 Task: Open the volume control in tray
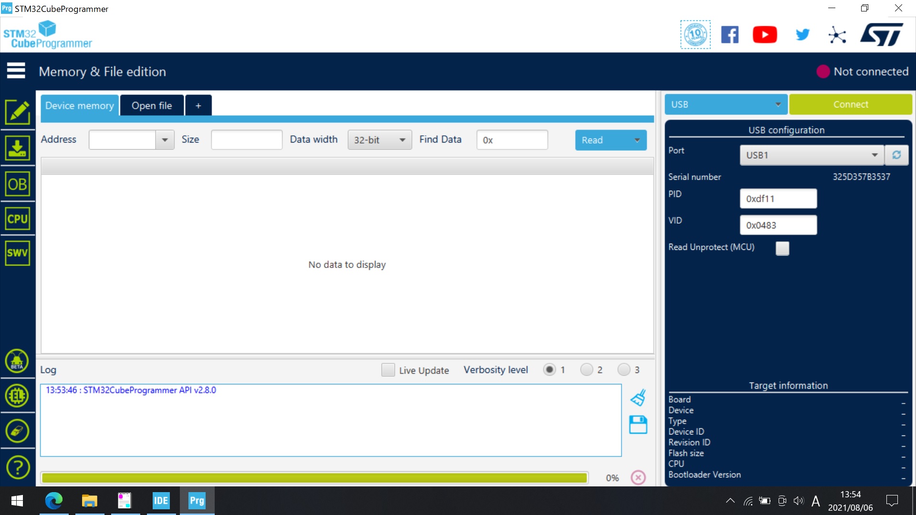(x=799, y=501)
